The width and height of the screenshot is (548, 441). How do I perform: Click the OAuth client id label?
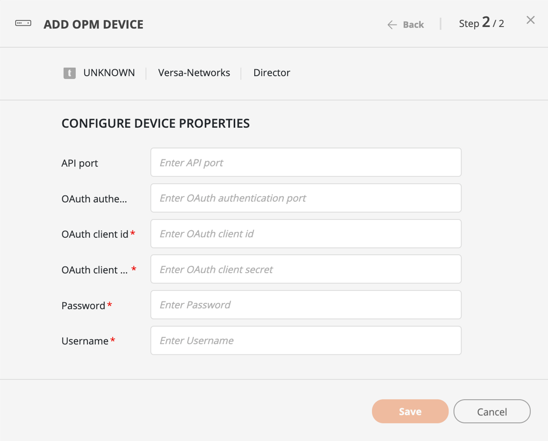click(95, 234)
